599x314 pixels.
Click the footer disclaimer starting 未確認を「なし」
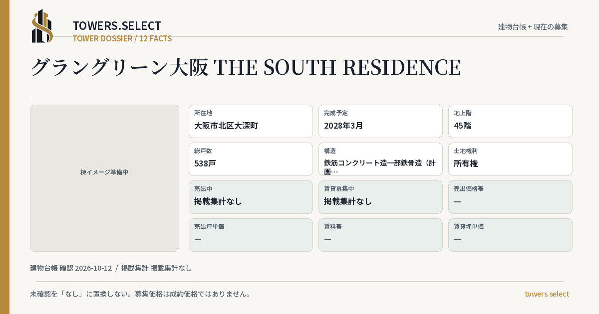coord(140,294)
